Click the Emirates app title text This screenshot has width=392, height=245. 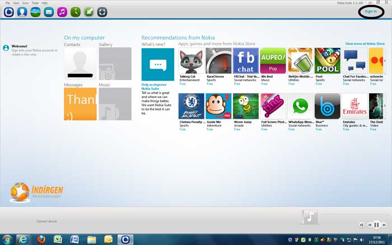[349, 122]
